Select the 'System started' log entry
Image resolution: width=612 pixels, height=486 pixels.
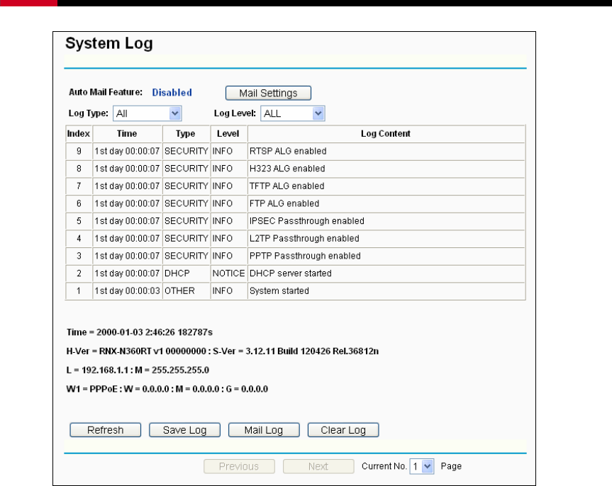coord(296,291)
